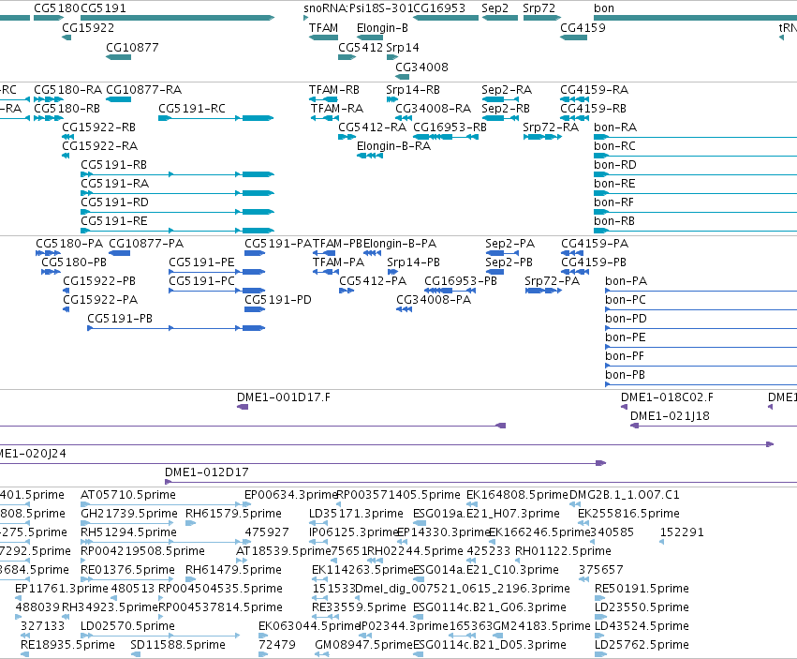Click protein CG34008-PA label
This screenshot has height=659, width=797.
pyautogui.click(x=434, y=300)
